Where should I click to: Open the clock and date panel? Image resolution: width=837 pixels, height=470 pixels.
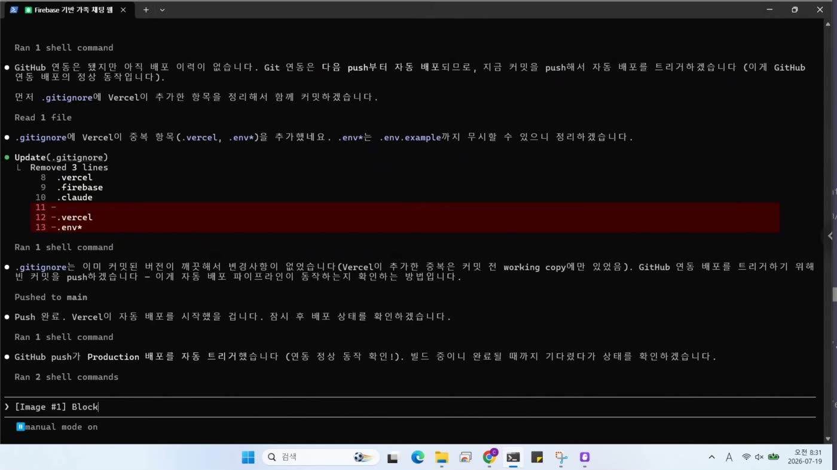804,457
